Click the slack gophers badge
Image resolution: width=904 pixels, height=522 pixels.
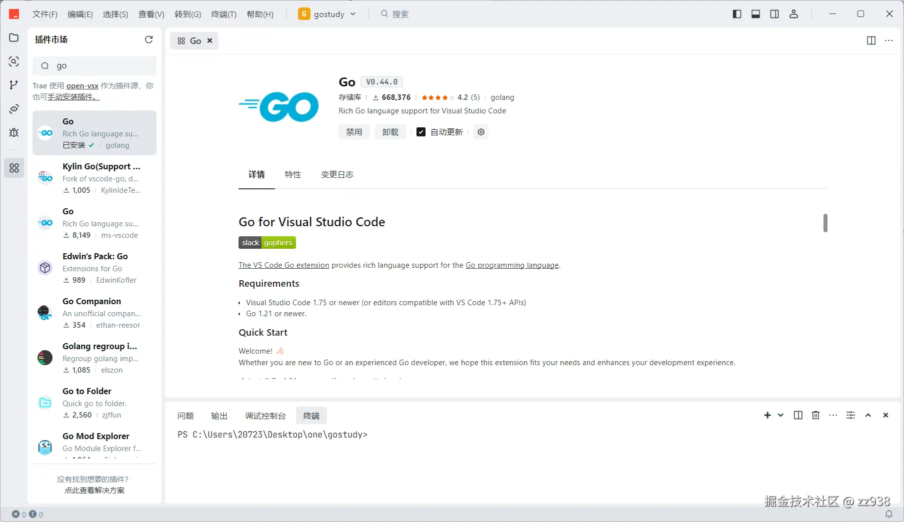coord(267,243)
